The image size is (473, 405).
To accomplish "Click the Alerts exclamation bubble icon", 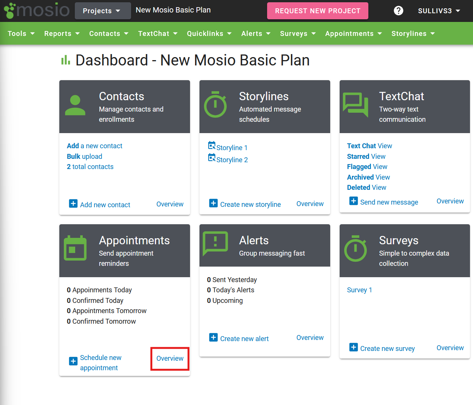I will (x=215, y=244).
